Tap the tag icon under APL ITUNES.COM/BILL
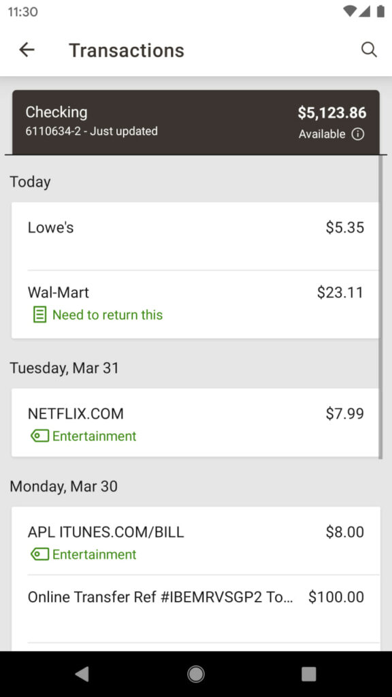The image size is (392, 697). 39,554
